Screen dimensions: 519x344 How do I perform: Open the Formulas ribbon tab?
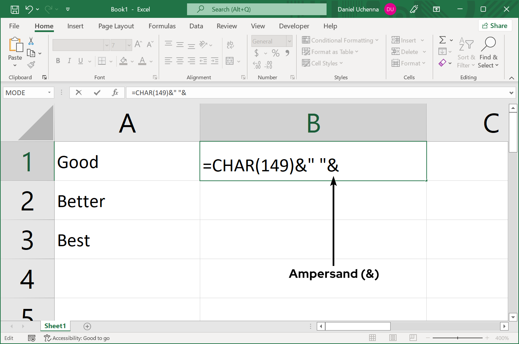pos(162,26)
